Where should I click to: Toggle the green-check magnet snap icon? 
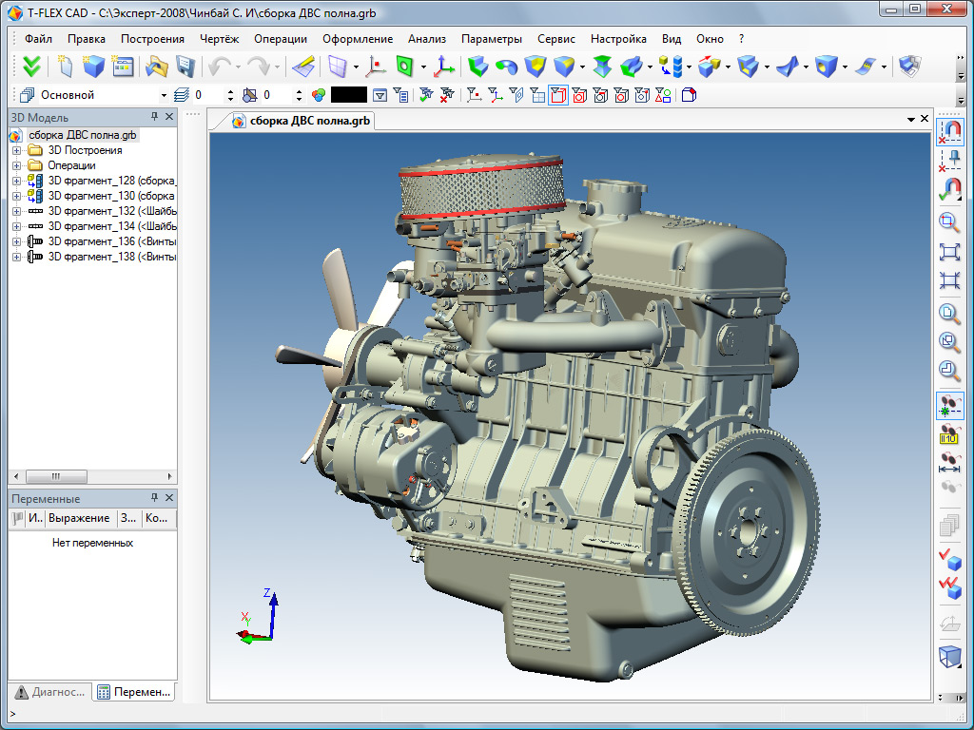949,190
